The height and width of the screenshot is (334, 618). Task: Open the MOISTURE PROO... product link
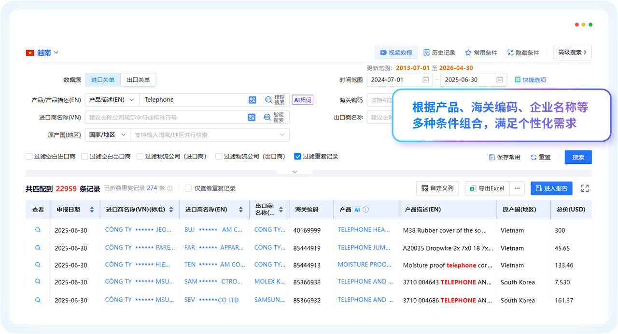click(x=365, y=265)
